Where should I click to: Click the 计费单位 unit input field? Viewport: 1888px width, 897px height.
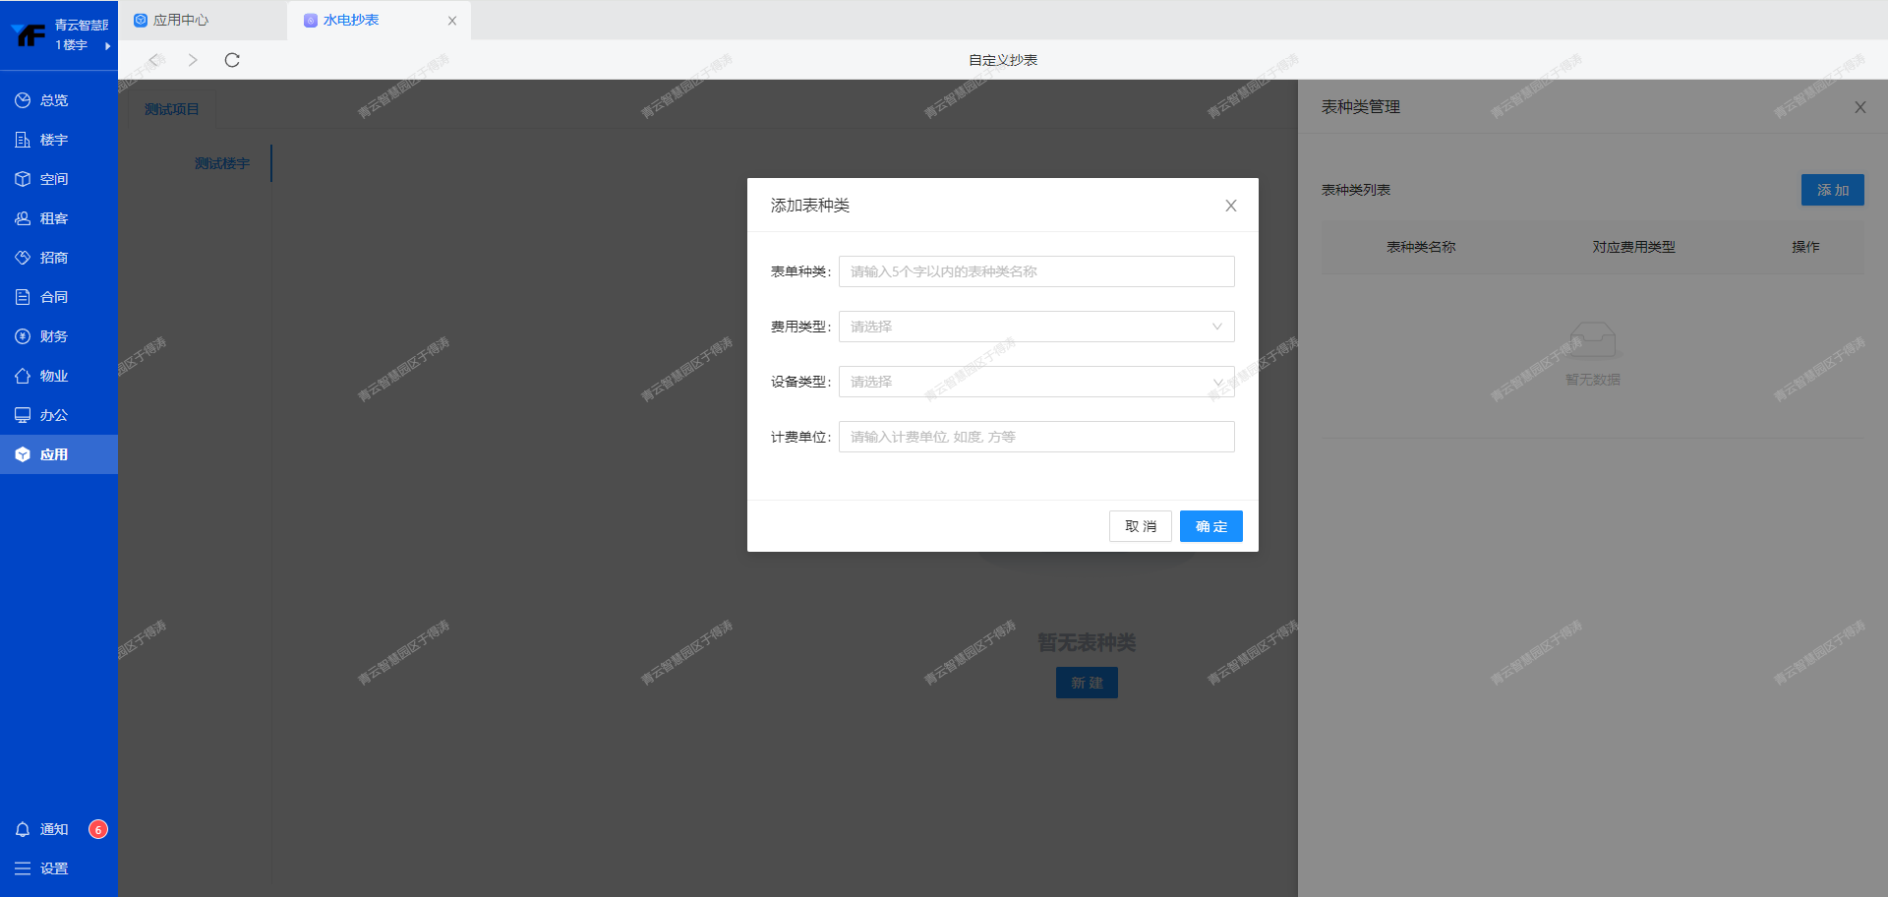(x=1035, y=437)
